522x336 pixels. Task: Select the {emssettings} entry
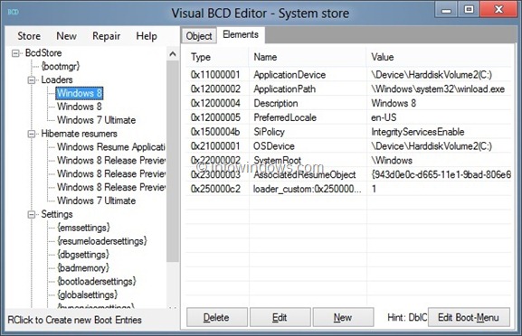tap(83, 228)
